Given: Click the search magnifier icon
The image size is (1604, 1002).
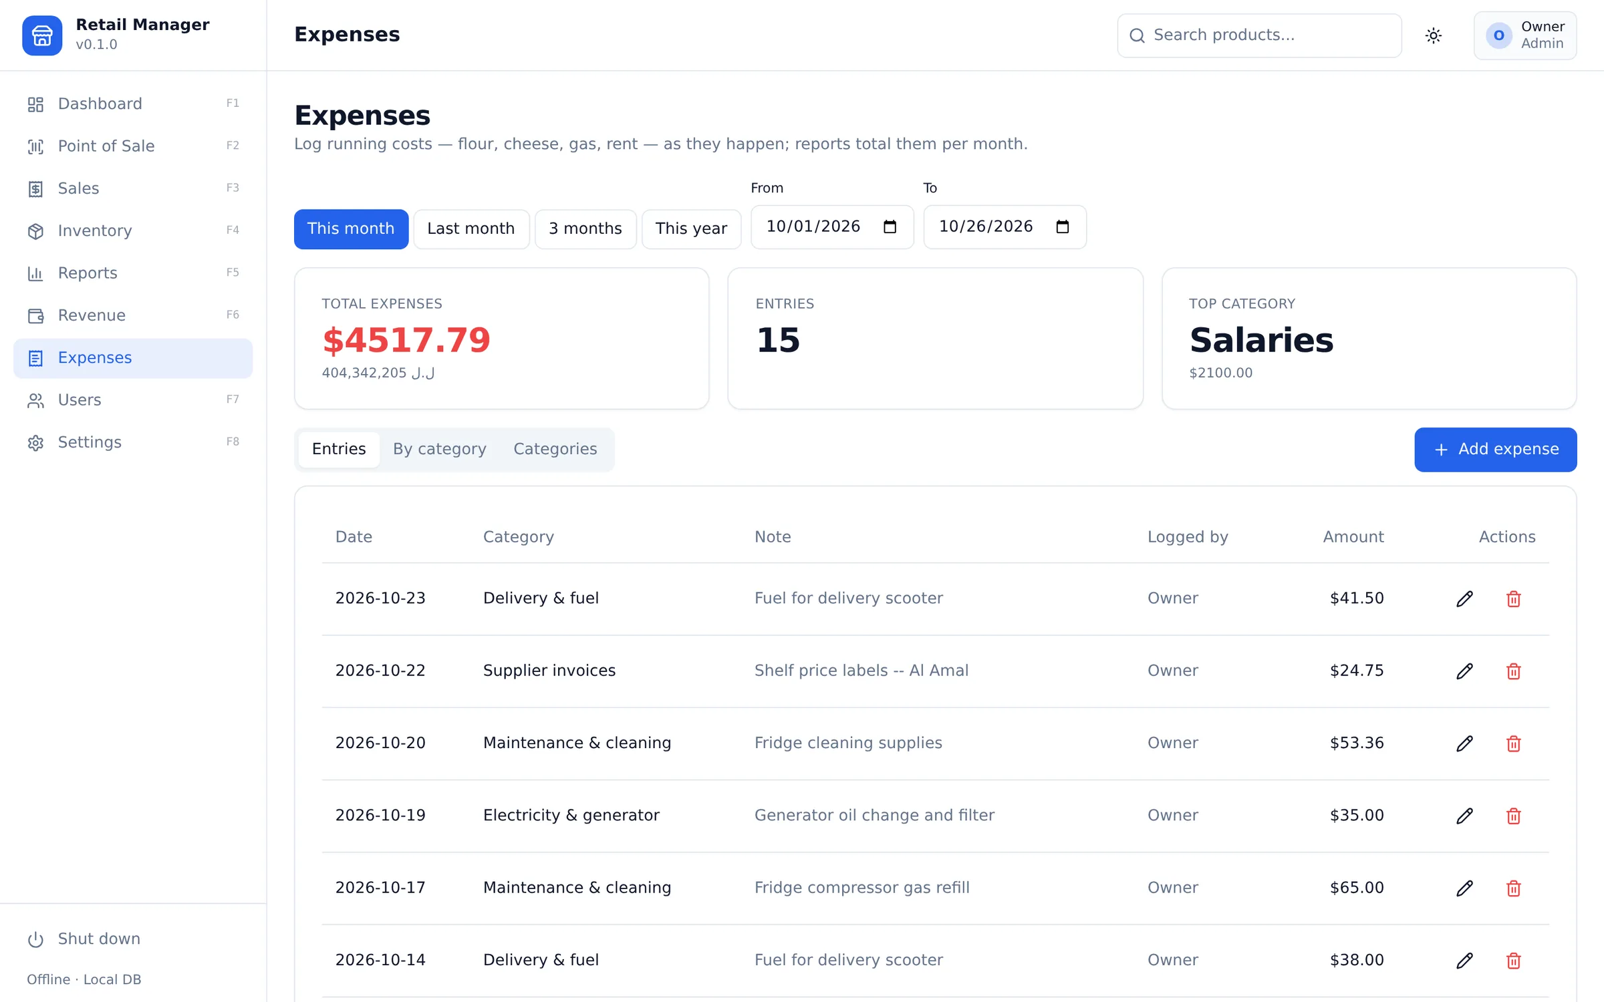Looking at the screenshot, I should point(1137,35).
